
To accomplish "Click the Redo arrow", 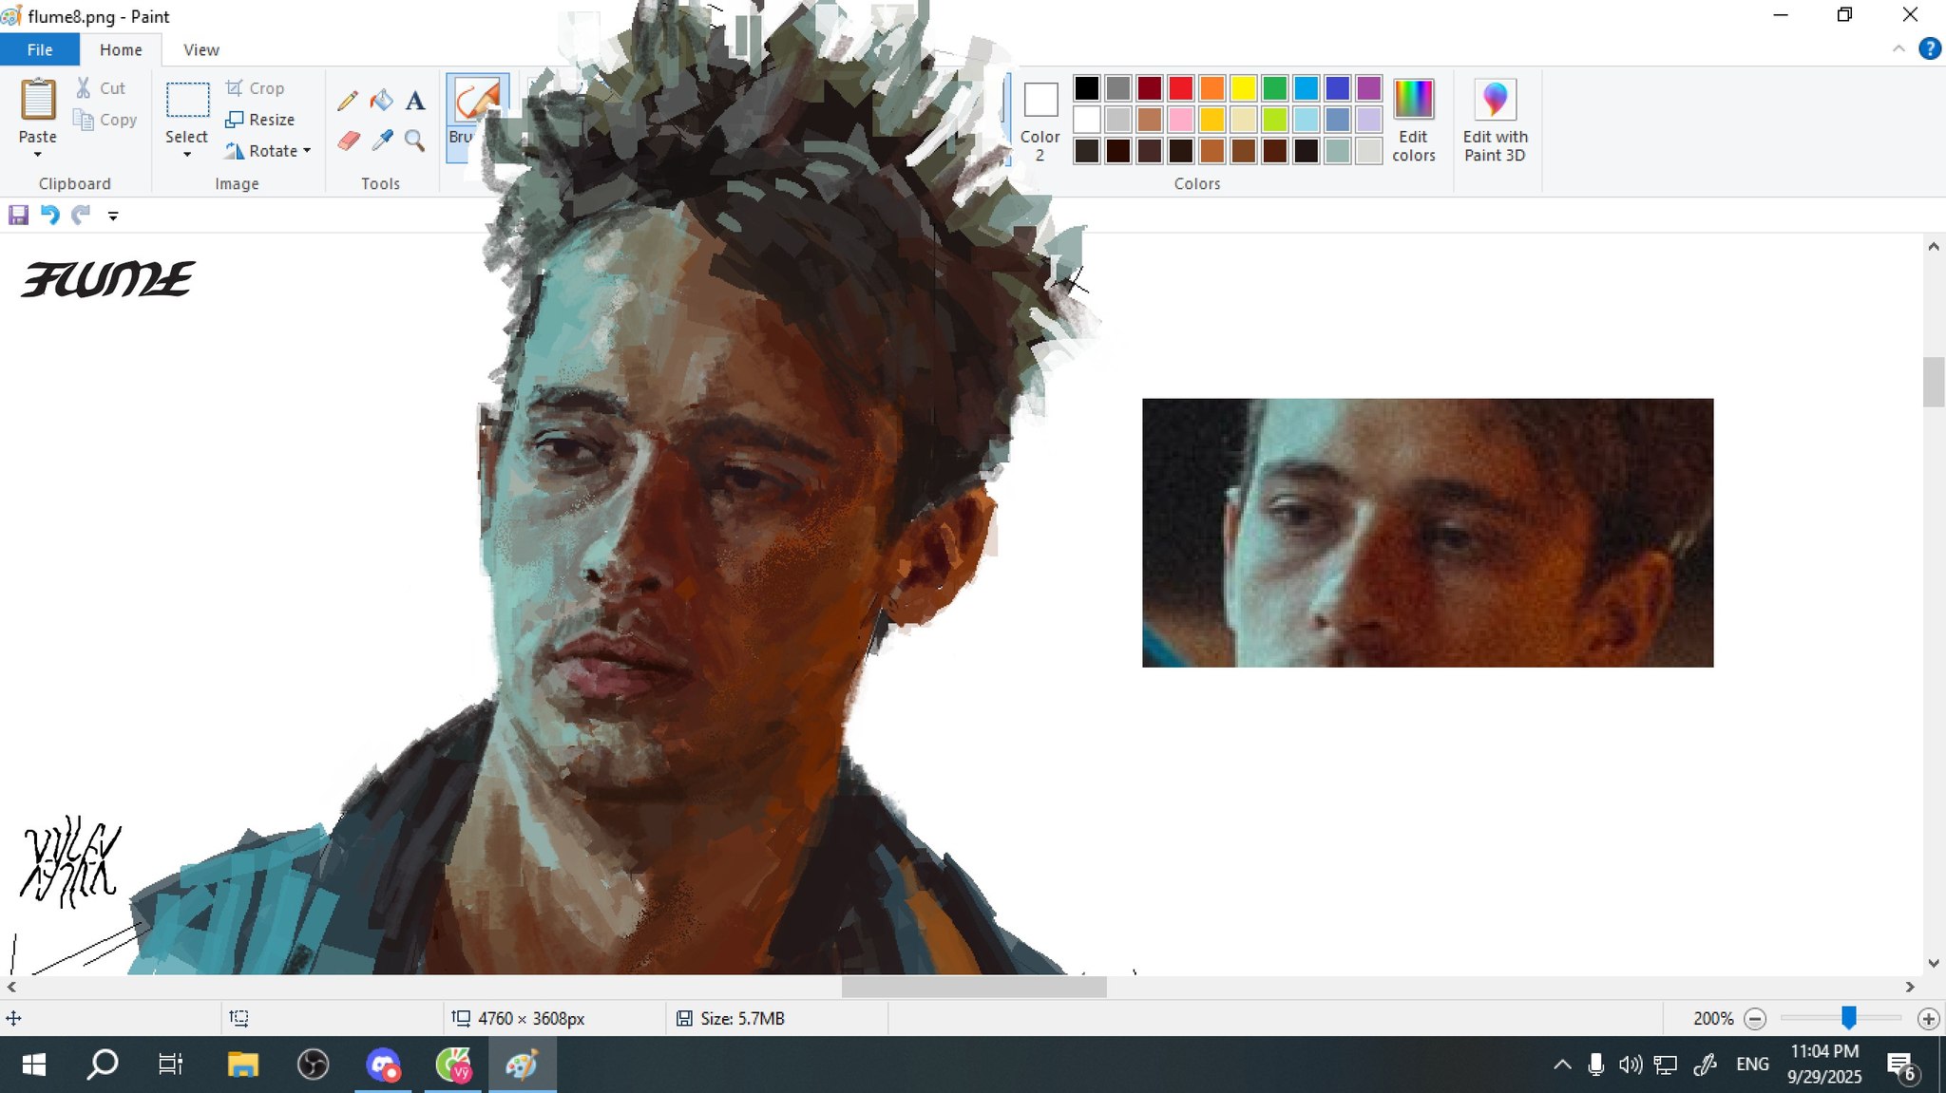I will pyautogui.click(x=81, y=216).
